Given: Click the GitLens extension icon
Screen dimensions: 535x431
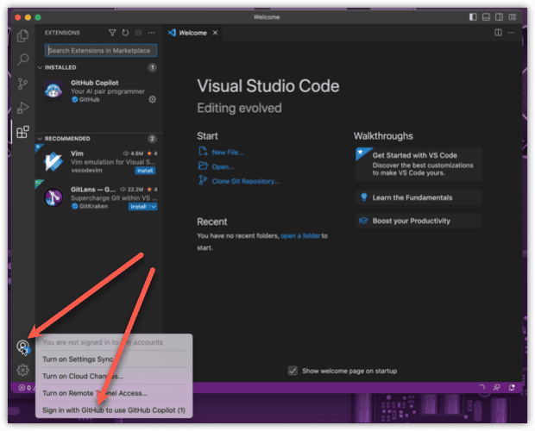Looking at the screenshot, I should pyautogui.click(x=53, y=197).
